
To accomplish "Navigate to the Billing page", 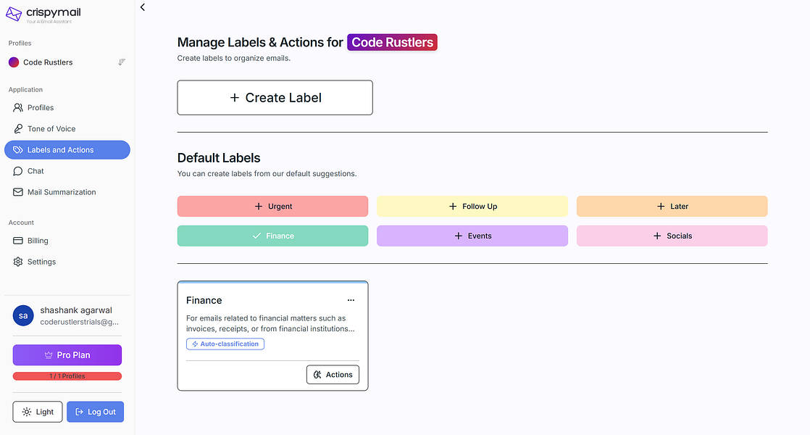I will (38, 241).
